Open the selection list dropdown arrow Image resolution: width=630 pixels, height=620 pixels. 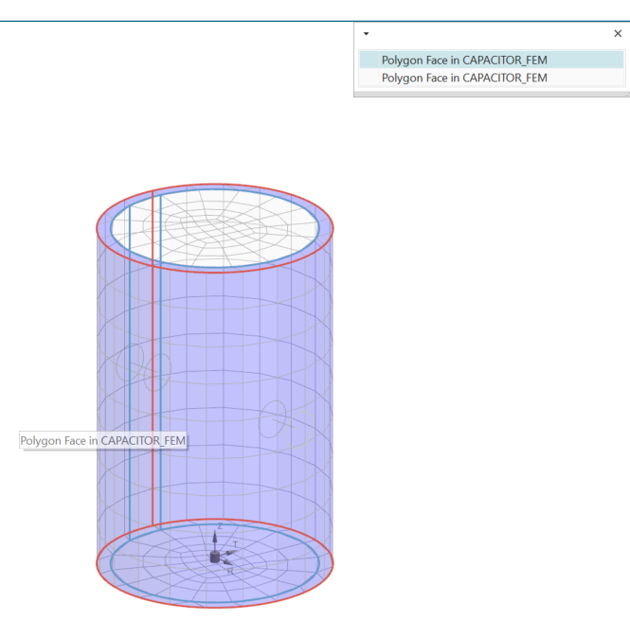pyautogui.click(x=366, y=34)
